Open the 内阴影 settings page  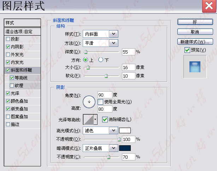pyautogui.click(x=17, y=47)
